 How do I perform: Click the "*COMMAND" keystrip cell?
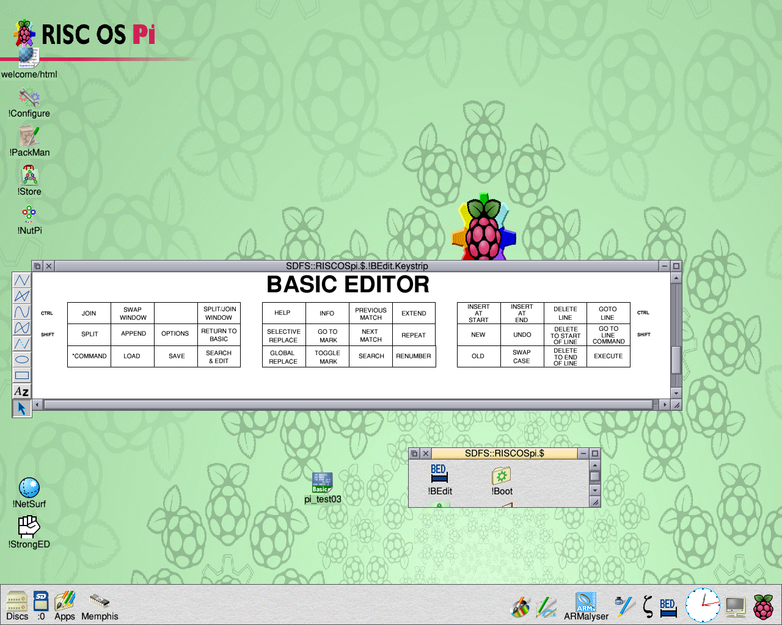[x=89, y=356]
